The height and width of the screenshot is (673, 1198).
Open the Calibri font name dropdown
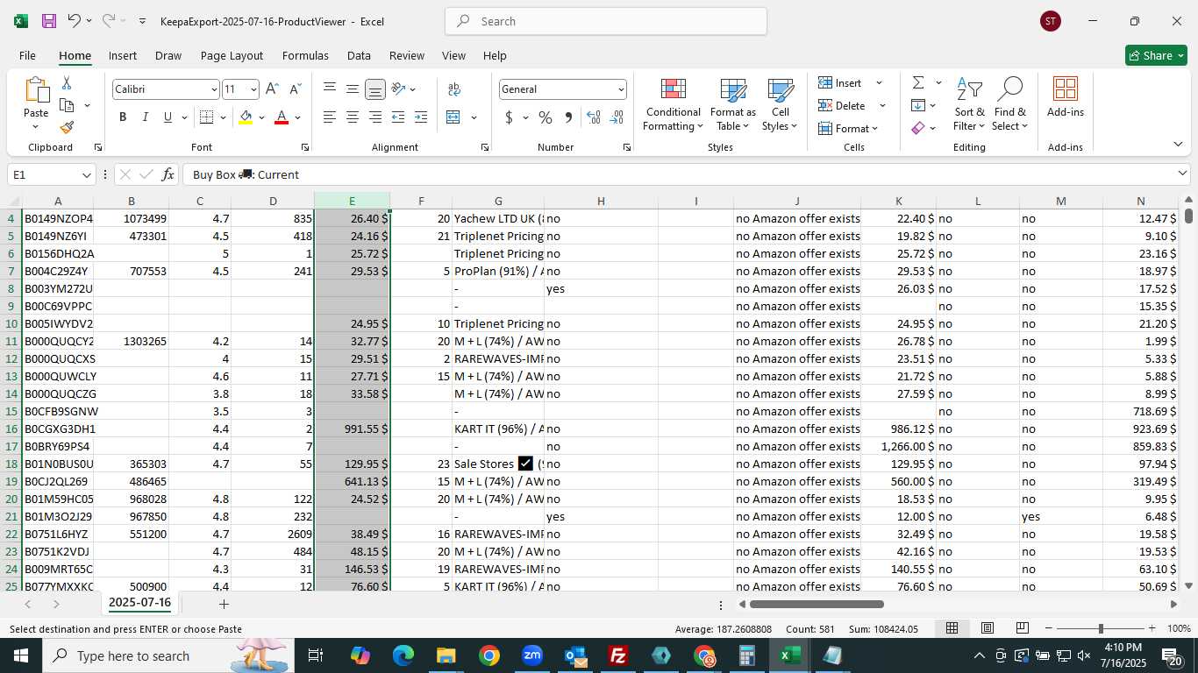pyautogui.click(x=213, y=89)
